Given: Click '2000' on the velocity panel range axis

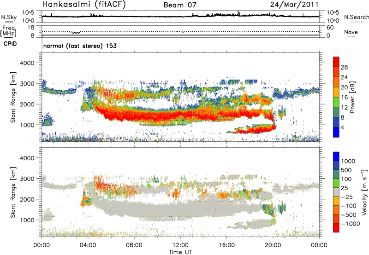Looking at the screenshot, I should [27, 199].
